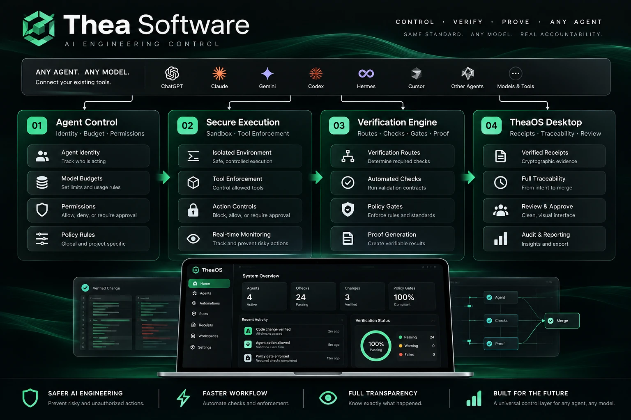Open the Policy gate enforced activity
Screen dimensions: 631x420
pyautogui.click(x=292, y=358)
